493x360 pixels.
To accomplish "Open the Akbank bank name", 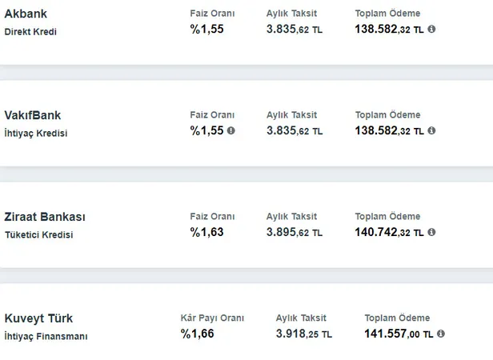I will 26,14.
